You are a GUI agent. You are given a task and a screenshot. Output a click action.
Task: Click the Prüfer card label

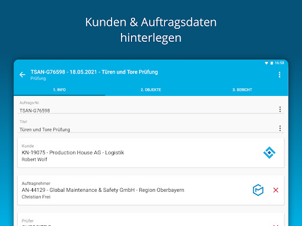click(x=28, y=221)
